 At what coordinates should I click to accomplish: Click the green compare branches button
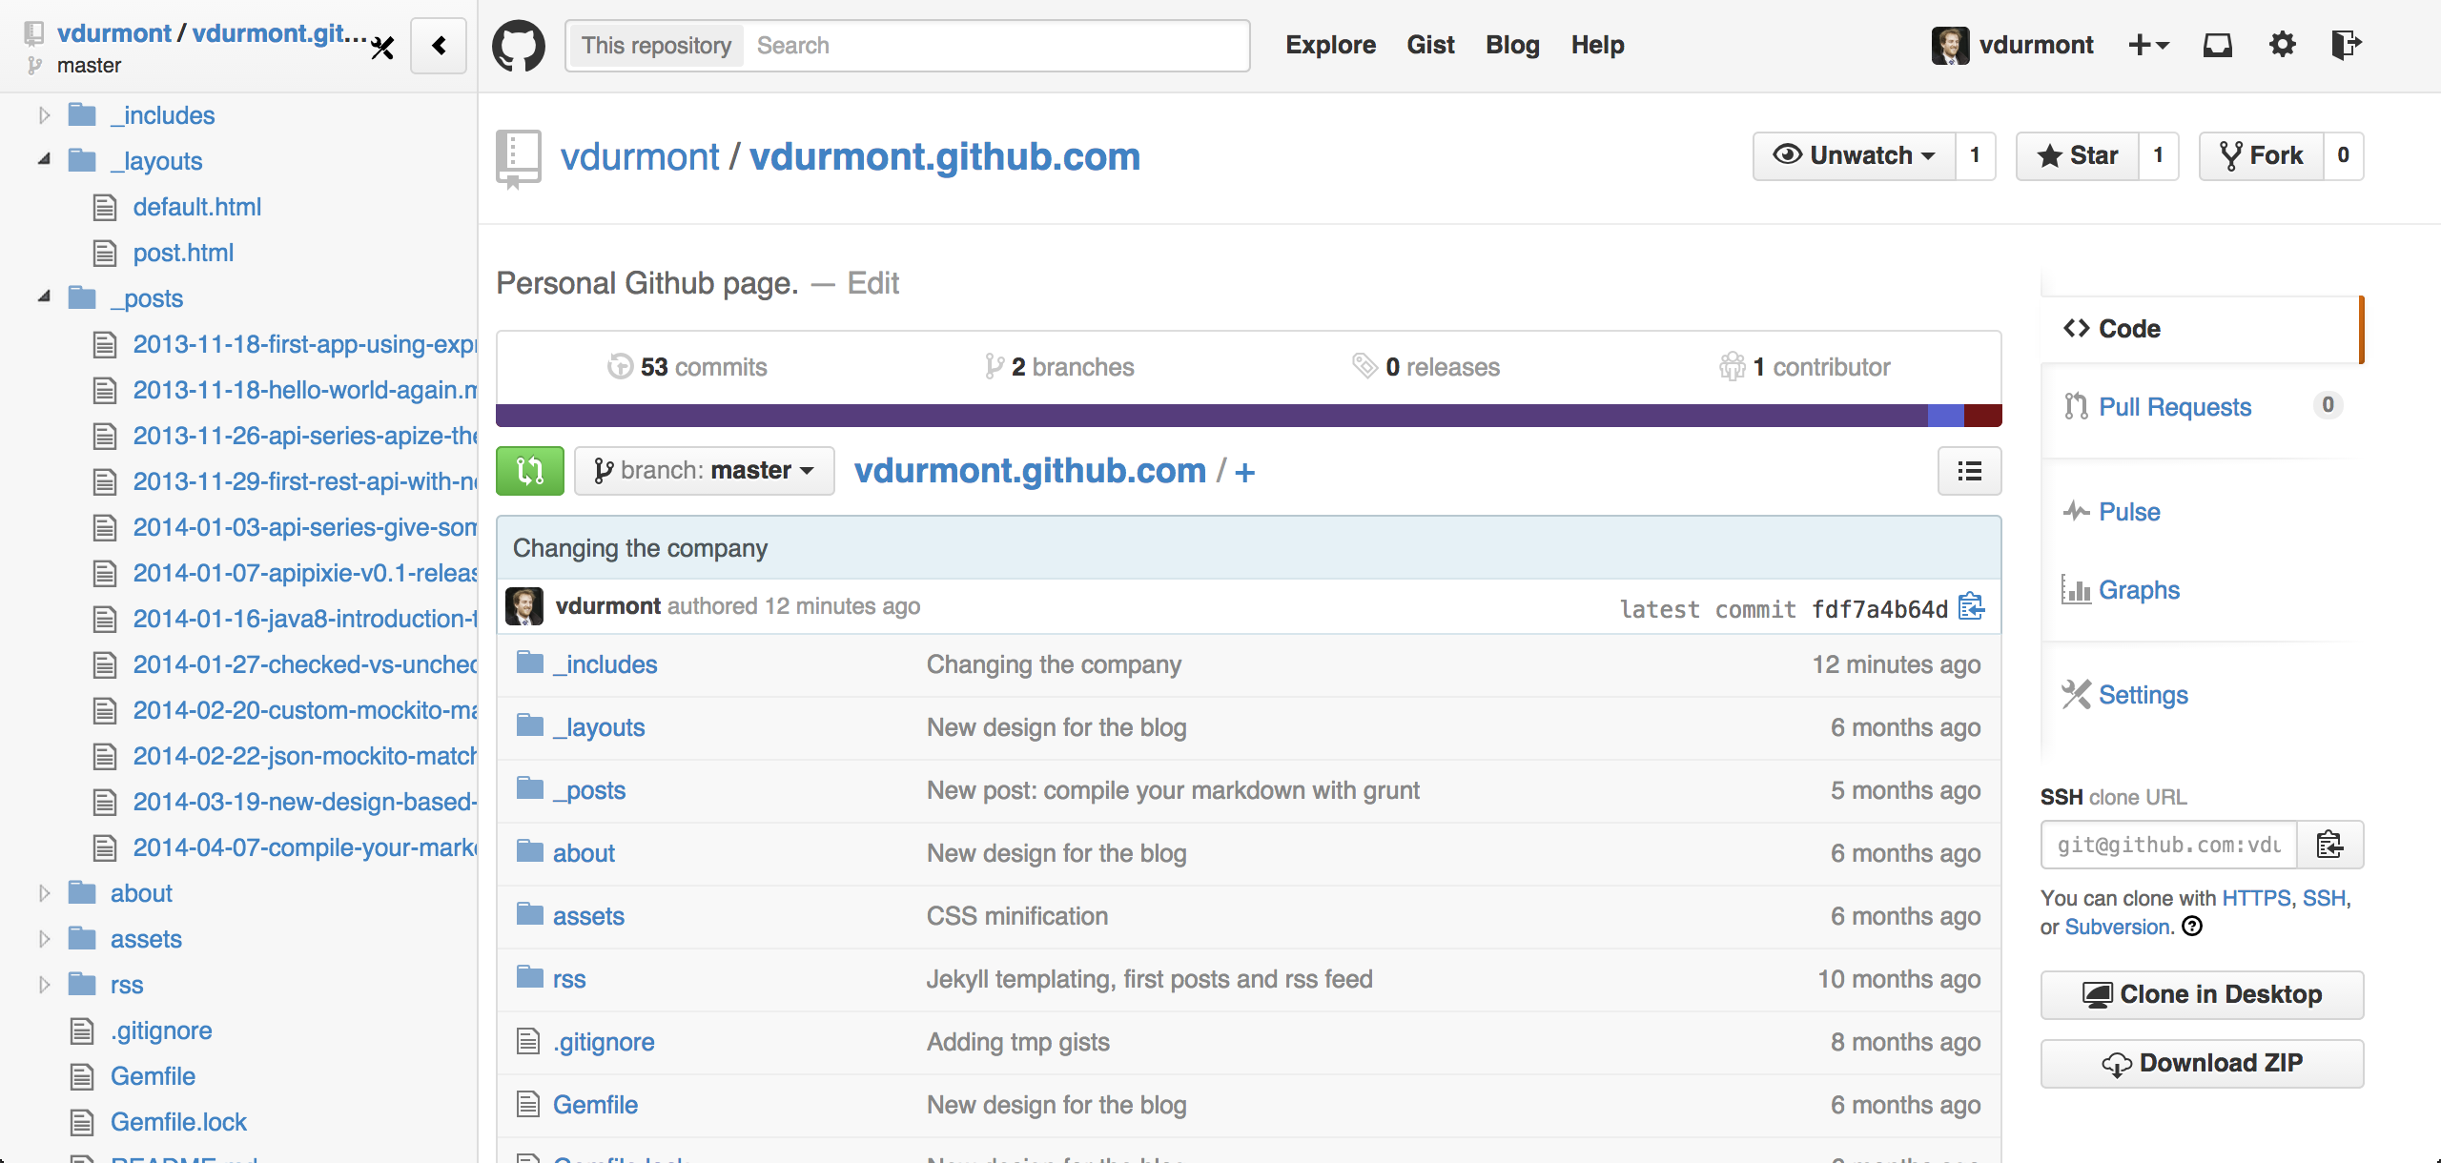(x=529, y=471)
